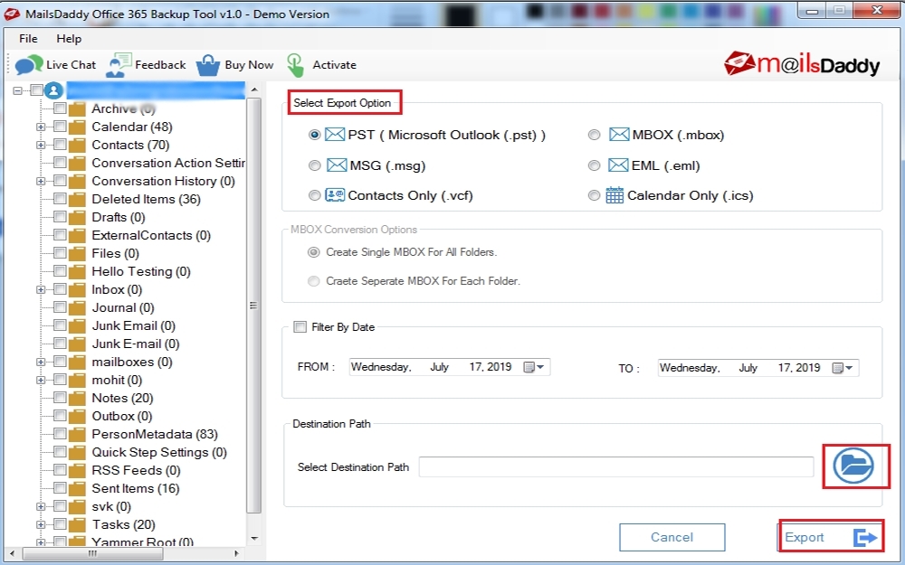Click the EML envelope icon
Viewport: 905px width, 565px height.
pyautogui.click(x=617, y=165)
